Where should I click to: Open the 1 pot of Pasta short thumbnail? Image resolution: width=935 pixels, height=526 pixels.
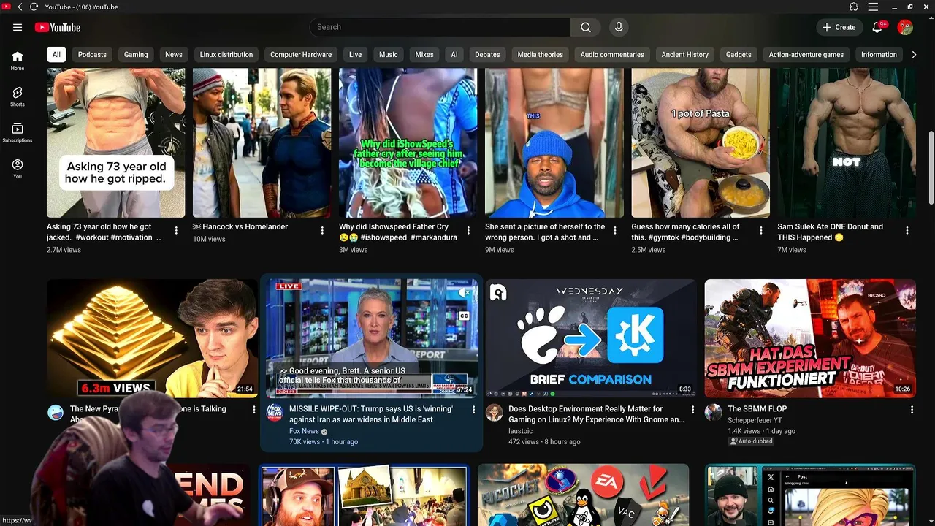(701, 142)
